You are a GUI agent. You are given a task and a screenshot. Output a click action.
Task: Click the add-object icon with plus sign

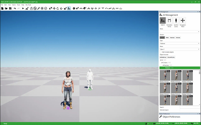(65, 8)
